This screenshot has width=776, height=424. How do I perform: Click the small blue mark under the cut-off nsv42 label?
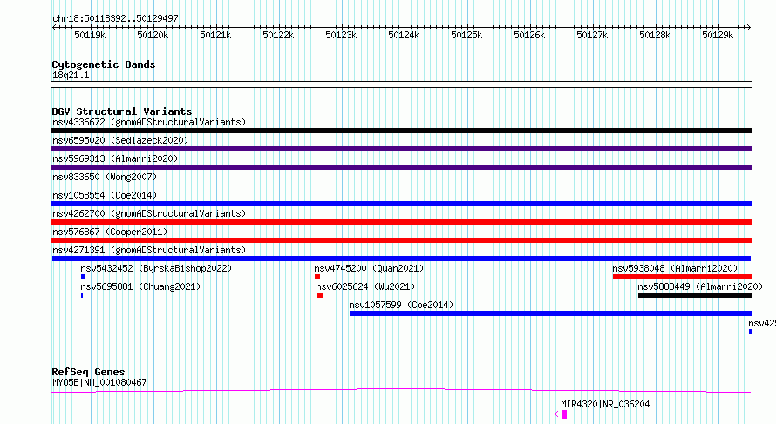tap(750, 332)
